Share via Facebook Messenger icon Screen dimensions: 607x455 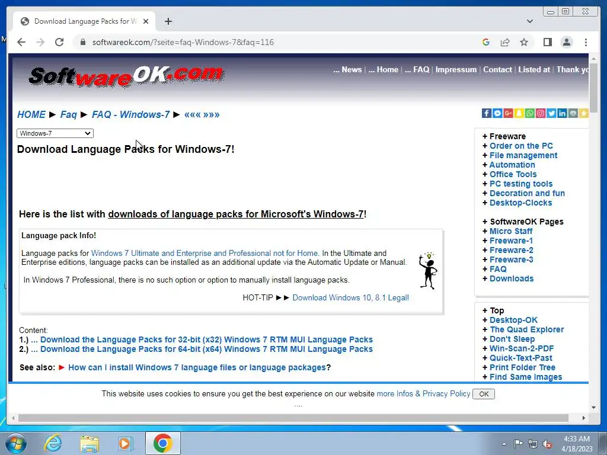point(497,113)
